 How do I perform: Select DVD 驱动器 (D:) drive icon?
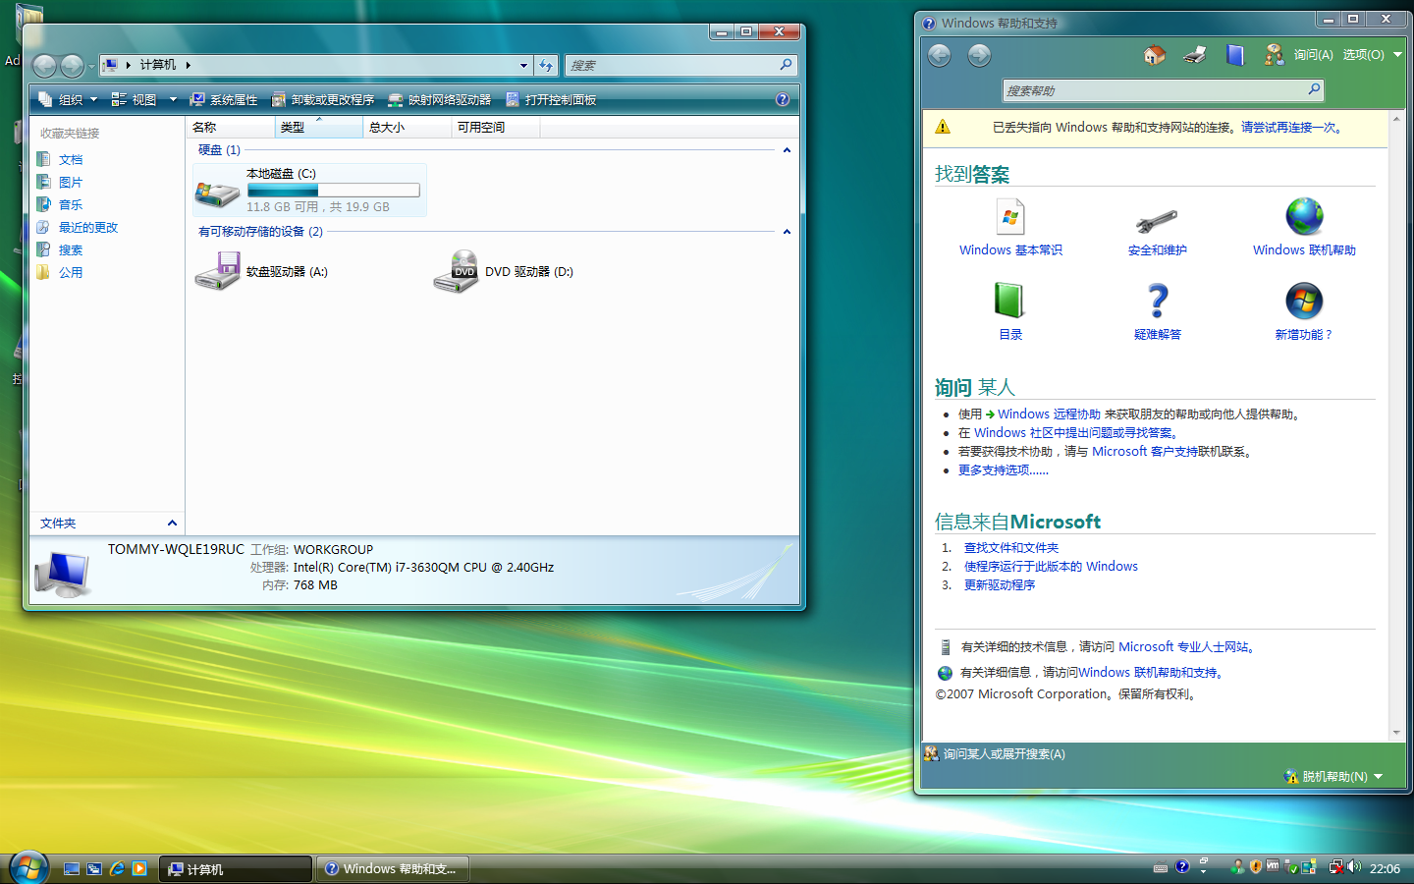[x=456, y=271]
